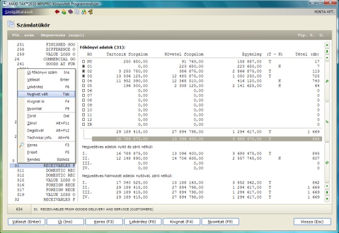Click the Fők. szám column header
Image resolution: width=339 pixels, height=233 pixels.
[x=23, y=35]
